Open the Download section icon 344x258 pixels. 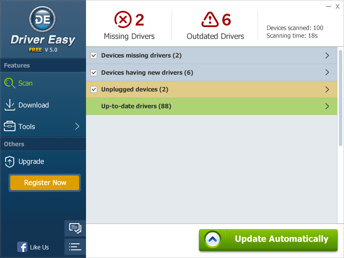pyautogui.click(x=9, y=105)
